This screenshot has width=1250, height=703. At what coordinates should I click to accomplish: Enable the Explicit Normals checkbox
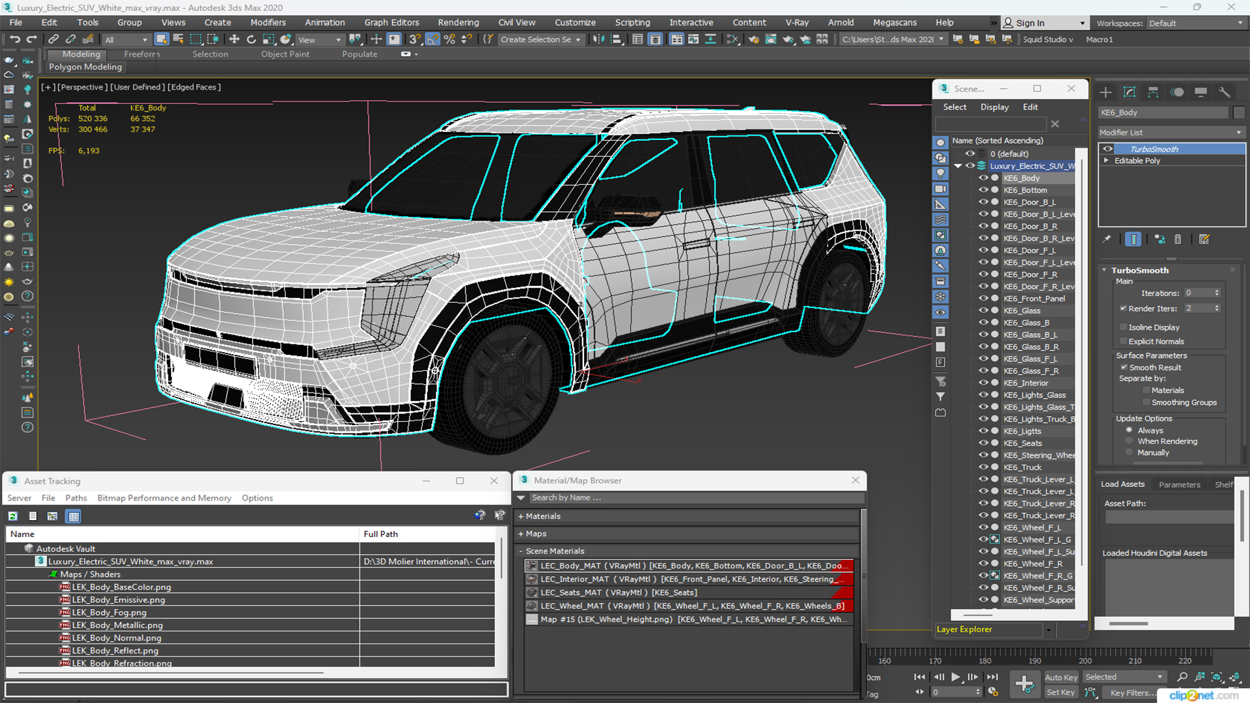[x=1123, y=341]
